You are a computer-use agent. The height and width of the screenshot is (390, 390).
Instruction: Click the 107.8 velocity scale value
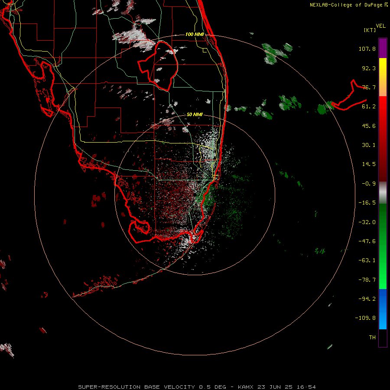pos(367,49)
